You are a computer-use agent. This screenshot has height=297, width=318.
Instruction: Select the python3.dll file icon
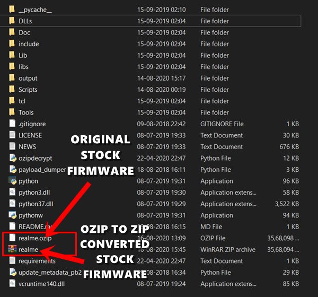[x=12, y=192]
